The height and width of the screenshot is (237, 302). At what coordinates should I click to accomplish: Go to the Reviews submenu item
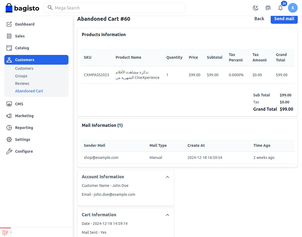pos(22,83)
